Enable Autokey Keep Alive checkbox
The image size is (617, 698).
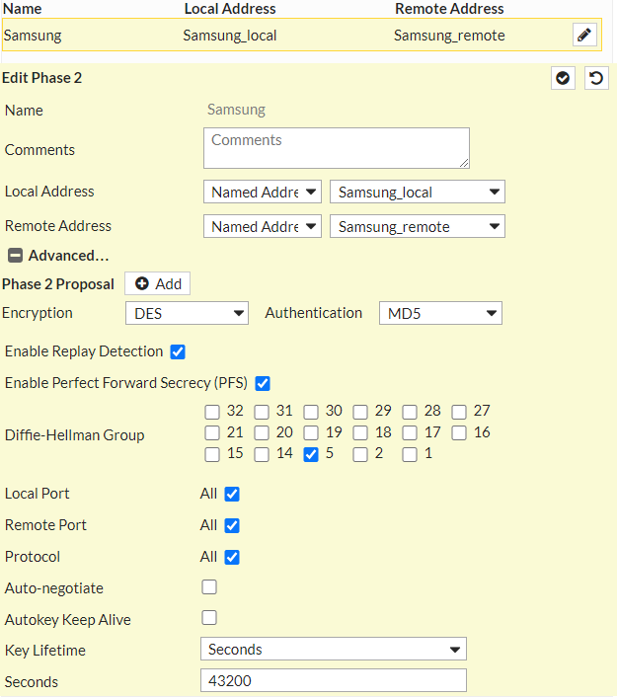click(x=209, y=618)
